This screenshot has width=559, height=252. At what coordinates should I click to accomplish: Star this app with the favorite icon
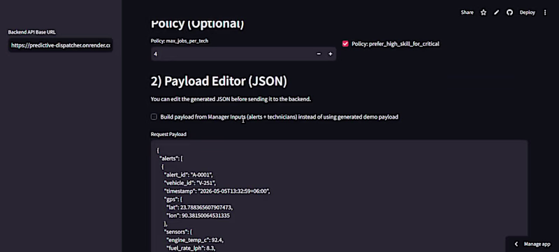(x=484, y=13)
